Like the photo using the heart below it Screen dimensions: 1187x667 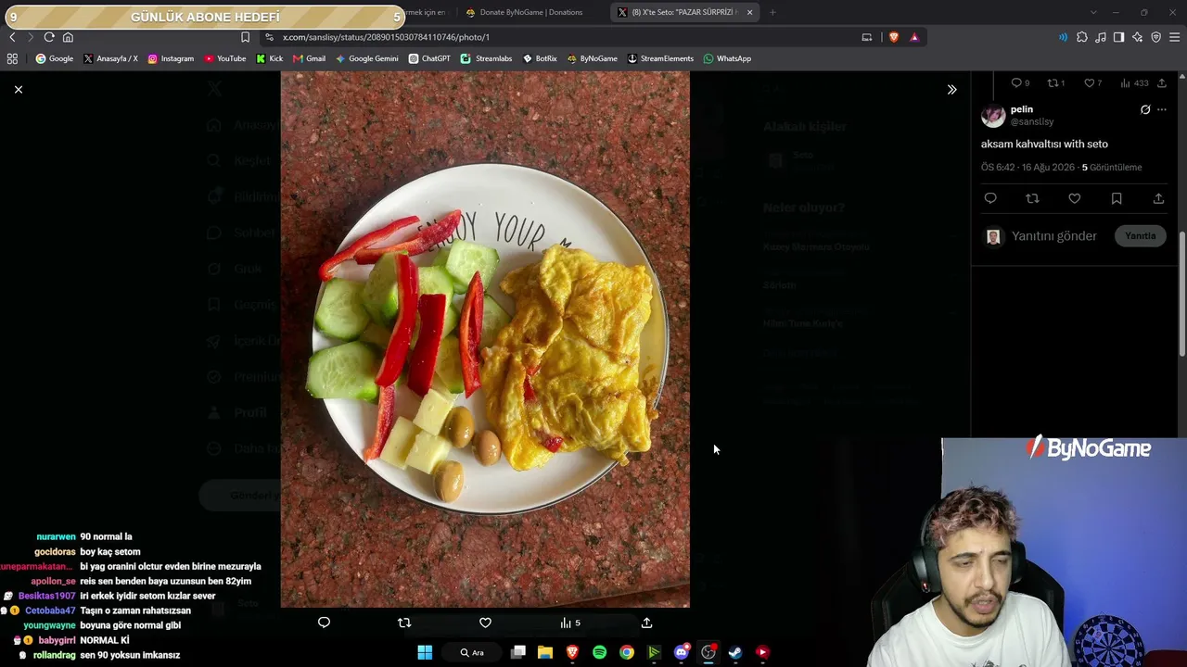pyautogui.click(x=485, y=623)
